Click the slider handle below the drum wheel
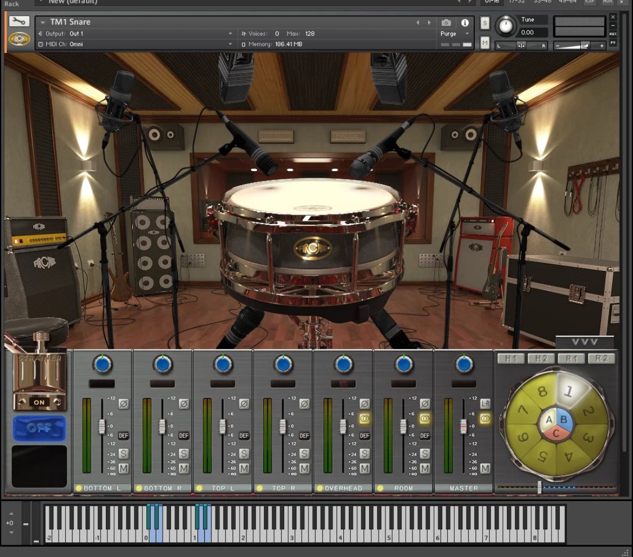633x557 pixels. (540, 487)
